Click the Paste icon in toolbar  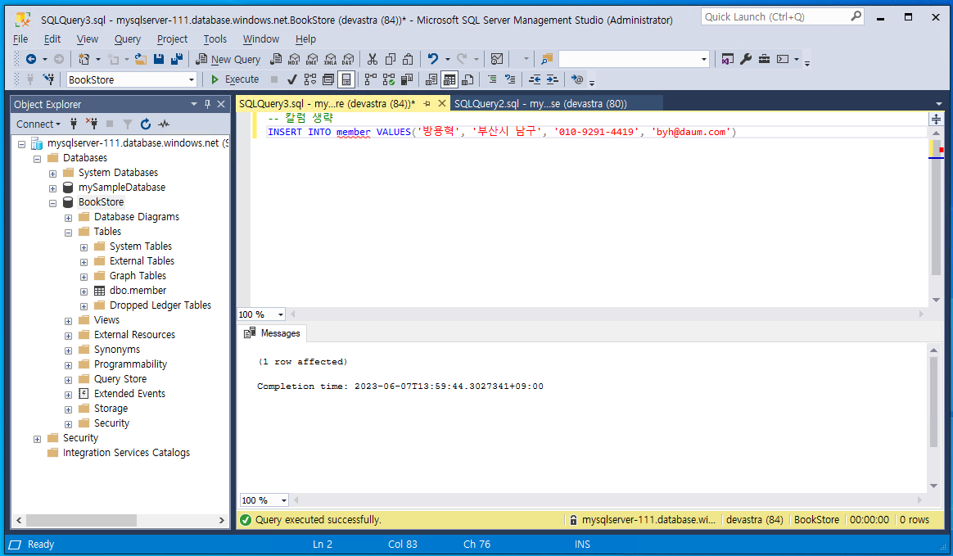click(408, 59)
